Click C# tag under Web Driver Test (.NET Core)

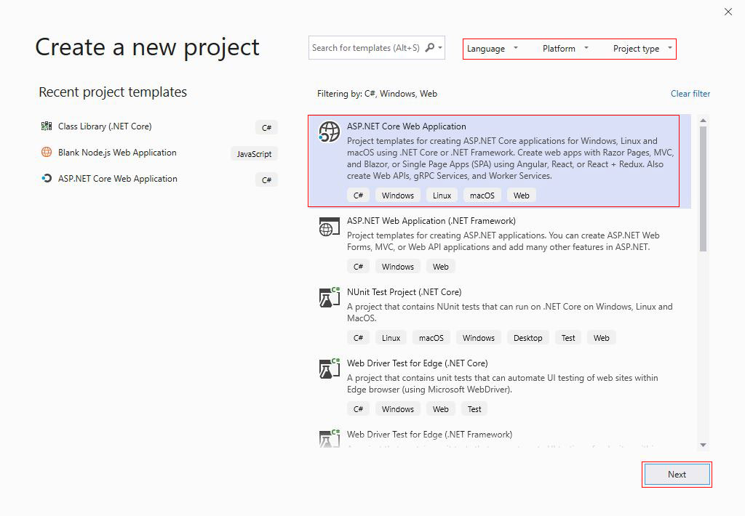[358, 409]
